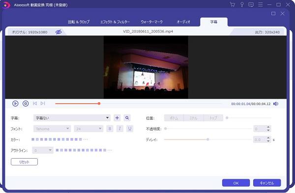Image resolution: width=295 pixels, height=193 pixels.
Task: Decrease the delay value stepper
Action: pos(268,141)
